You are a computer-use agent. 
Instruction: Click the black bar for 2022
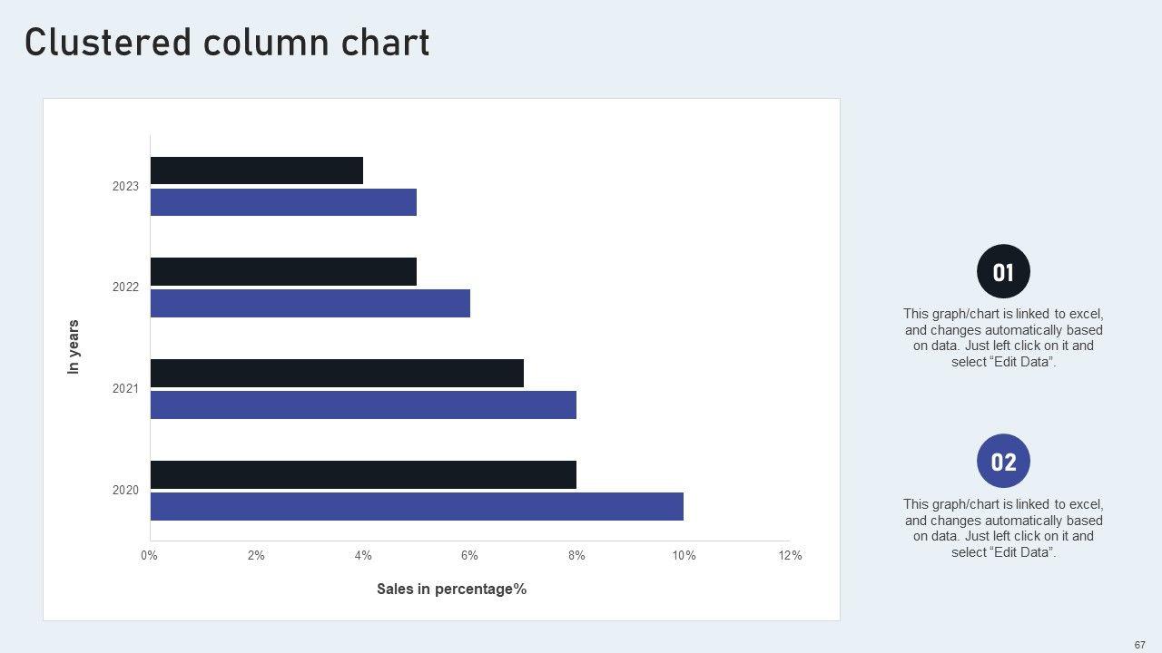coord(283,271)
